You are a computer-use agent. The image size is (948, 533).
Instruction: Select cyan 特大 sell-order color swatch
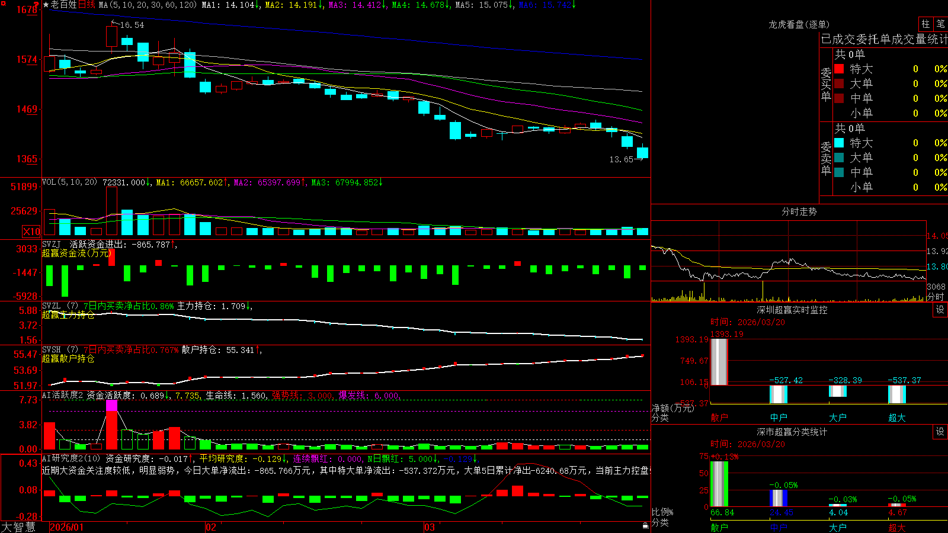click(839, 143)
